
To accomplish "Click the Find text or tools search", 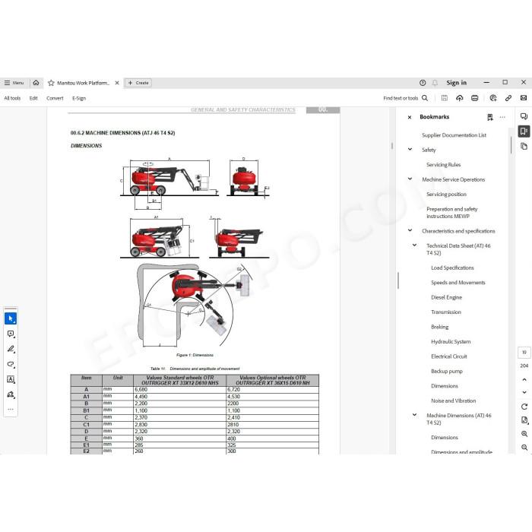I will [405, 98].
